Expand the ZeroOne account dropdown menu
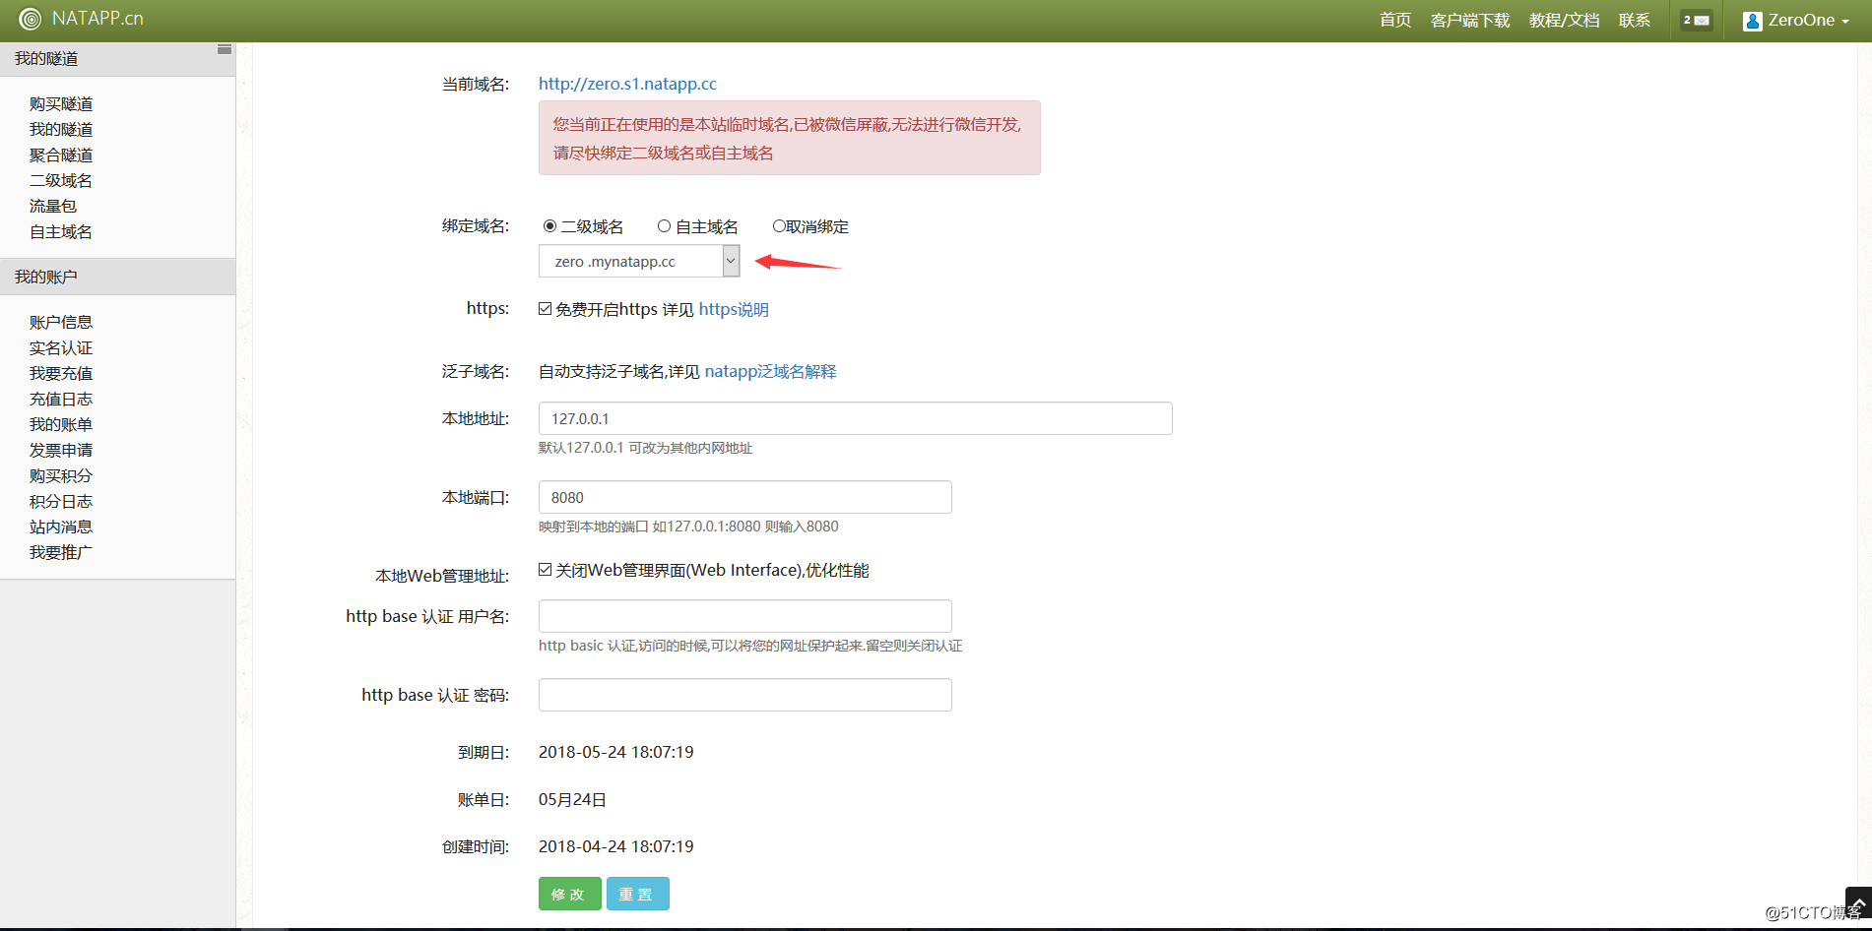This screenshot has width=1872, height=931. [x=1795, y=20]
